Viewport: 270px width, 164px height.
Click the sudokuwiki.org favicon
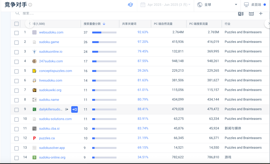34,90
